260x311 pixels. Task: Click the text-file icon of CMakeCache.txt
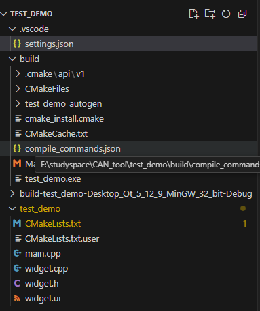click(x=18, y=133)
